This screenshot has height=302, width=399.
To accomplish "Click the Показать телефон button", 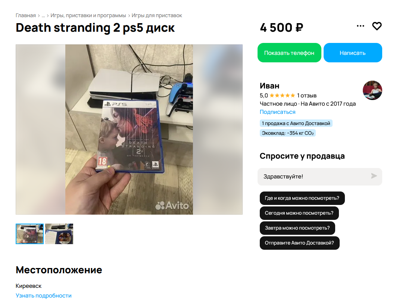I will (x=289, y=53).
